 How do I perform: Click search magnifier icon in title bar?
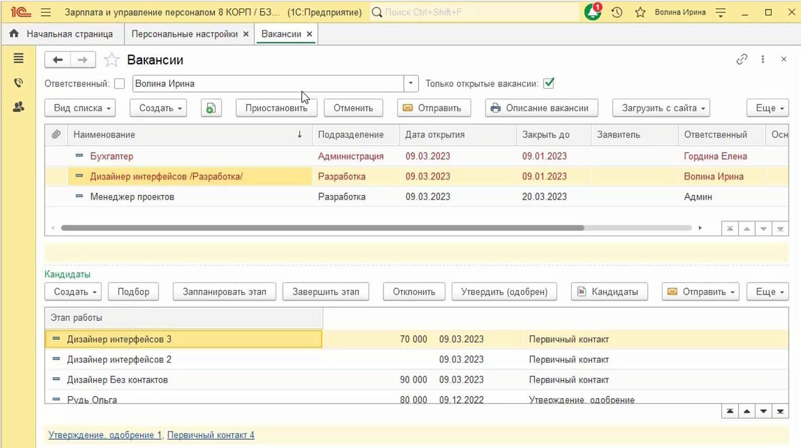(376, 12)
